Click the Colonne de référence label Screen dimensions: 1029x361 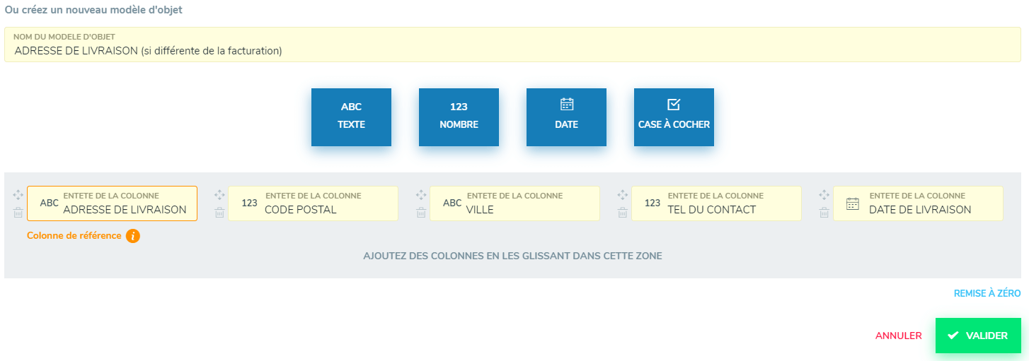click(x=74, y=236)
